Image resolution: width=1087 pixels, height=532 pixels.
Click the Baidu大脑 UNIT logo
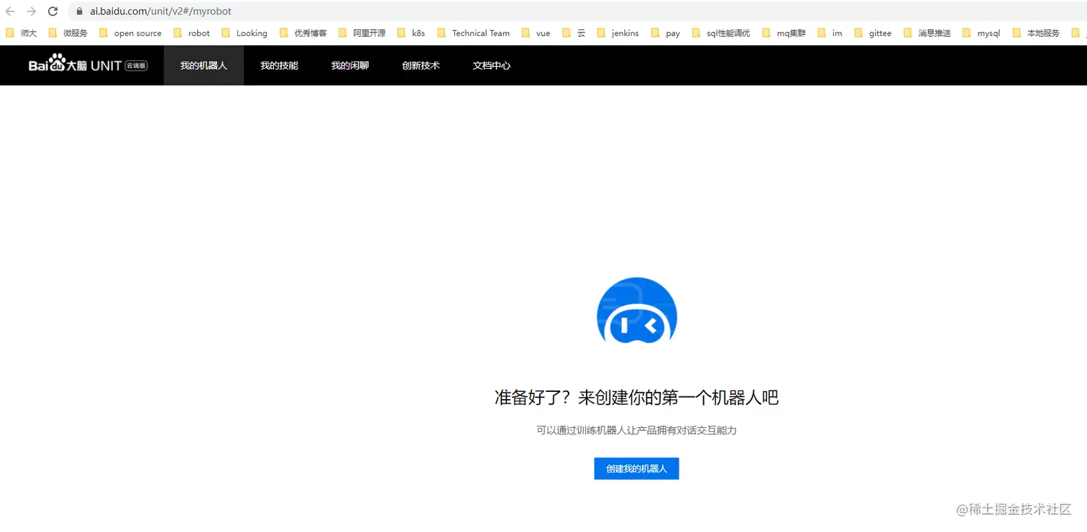point(88,65)
